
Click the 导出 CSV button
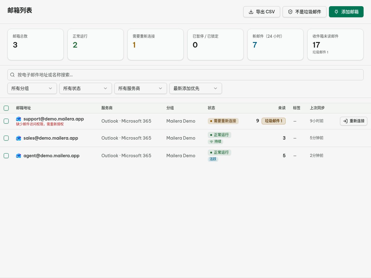pos(262,12)
